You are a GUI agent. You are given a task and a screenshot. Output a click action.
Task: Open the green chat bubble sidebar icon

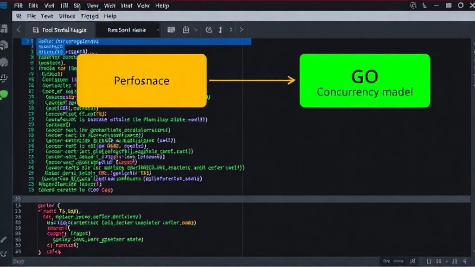[x=4, y=95]
